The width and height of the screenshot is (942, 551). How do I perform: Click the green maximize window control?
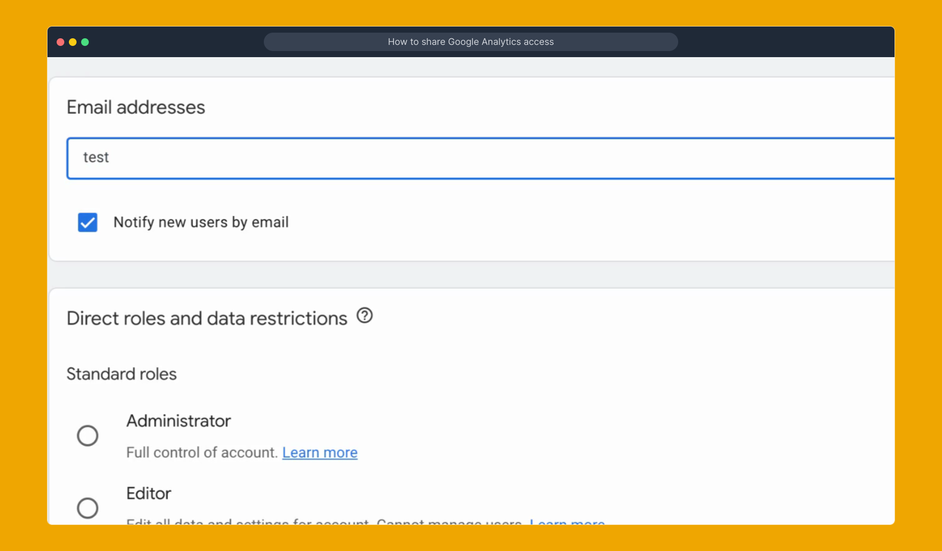[85, 42]
